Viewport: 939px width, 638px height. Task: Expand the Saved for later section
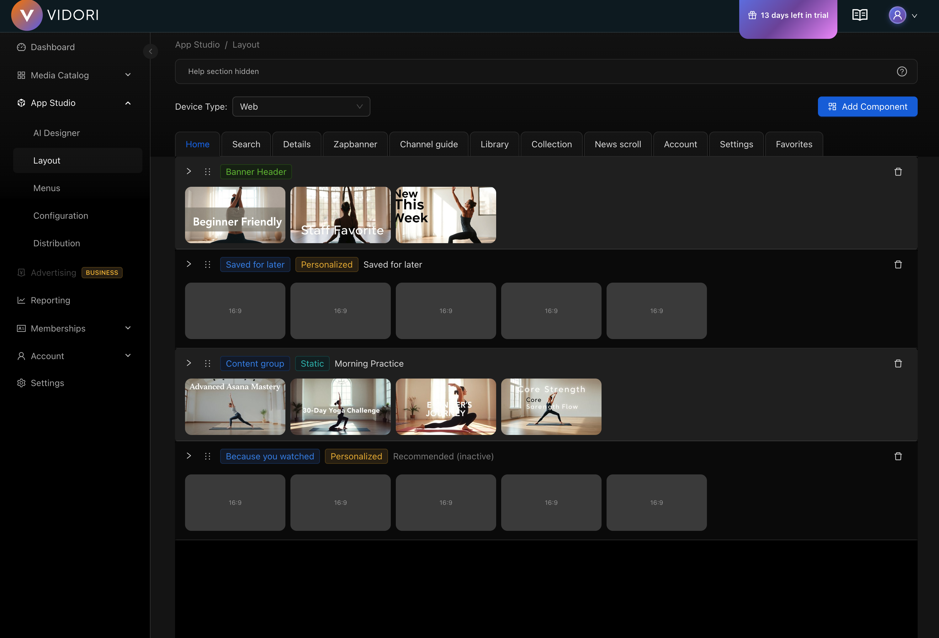pyautogui.click(x=188, y=264)
